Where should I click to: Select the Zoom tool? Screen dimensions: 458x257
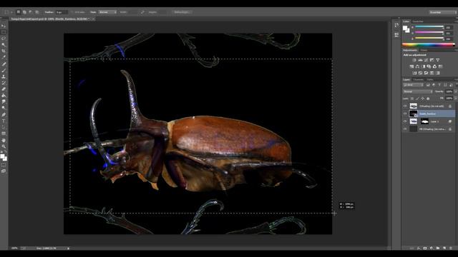(x=4, y=146)
